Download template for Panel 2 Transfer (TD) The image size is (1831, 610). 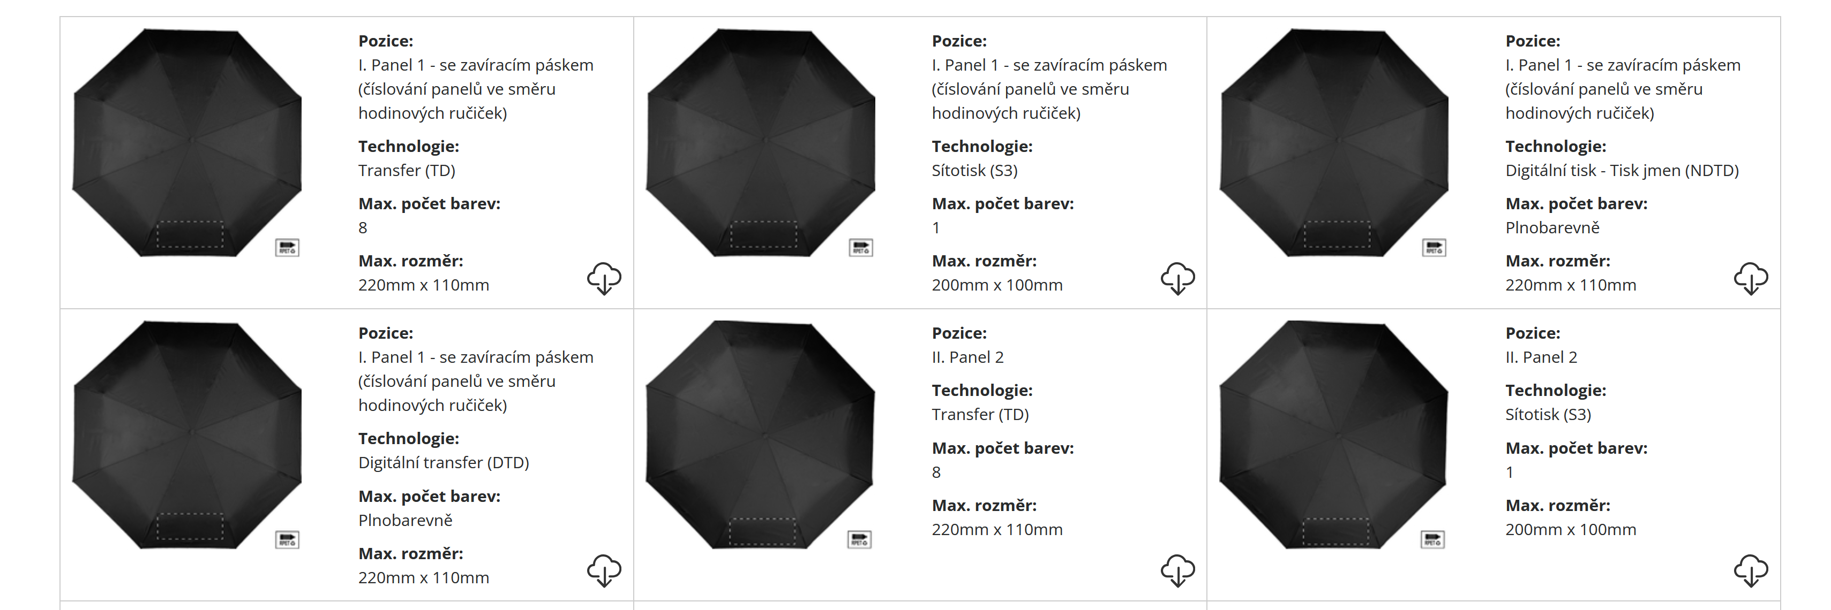(1177, 570)
